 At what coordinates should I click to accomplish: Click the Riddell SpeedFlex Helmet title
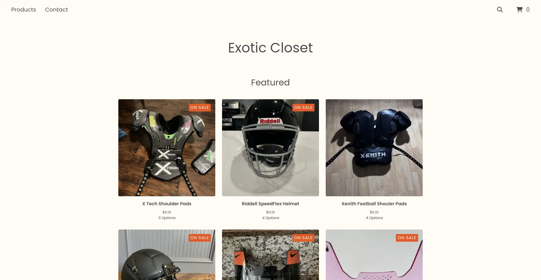point(270,204)
